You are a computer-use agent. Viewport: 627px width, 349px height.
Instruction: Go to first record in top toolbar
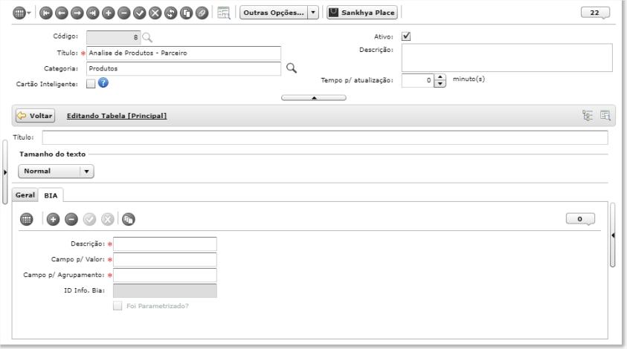point(46,13)
